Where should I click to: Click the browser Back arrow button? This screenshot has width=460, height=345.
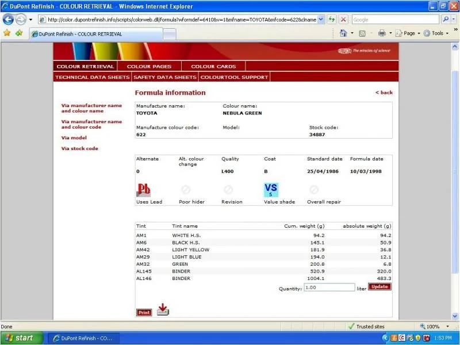click(x=9, y=19)
